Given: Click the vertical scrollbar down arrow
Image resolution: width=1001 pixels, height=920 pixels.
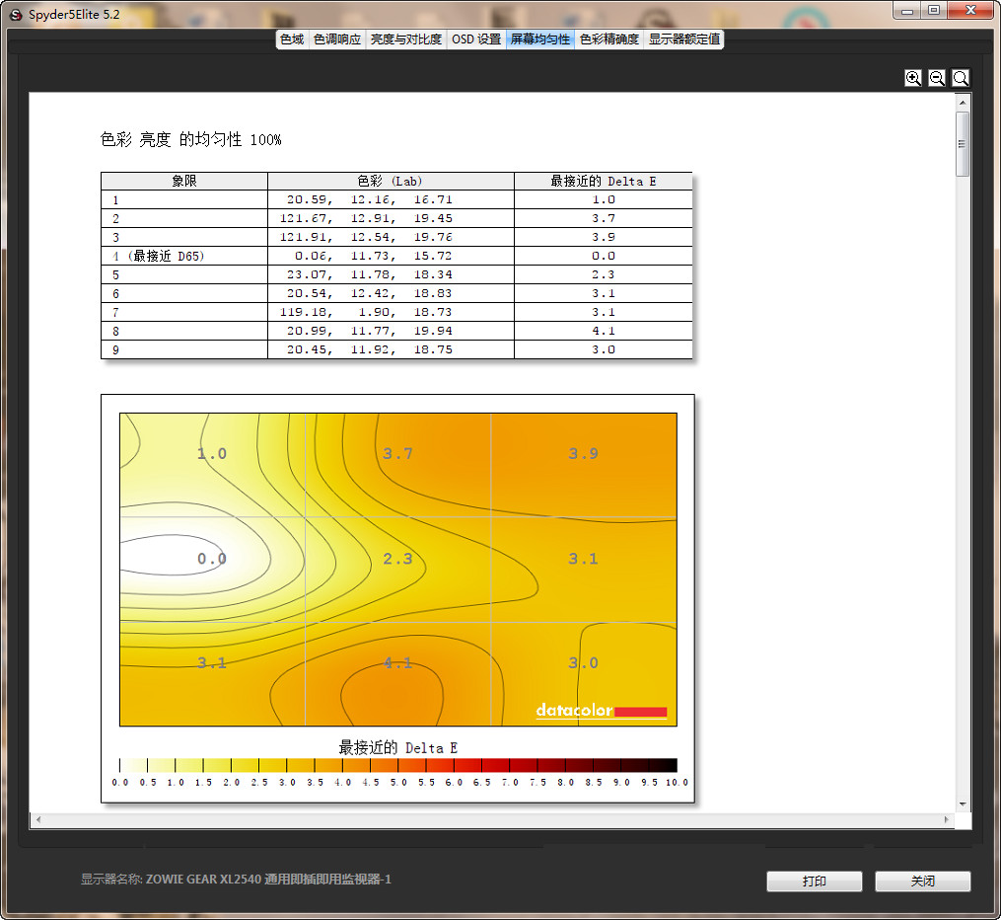Looking at the screenshot, I should 964,804.
